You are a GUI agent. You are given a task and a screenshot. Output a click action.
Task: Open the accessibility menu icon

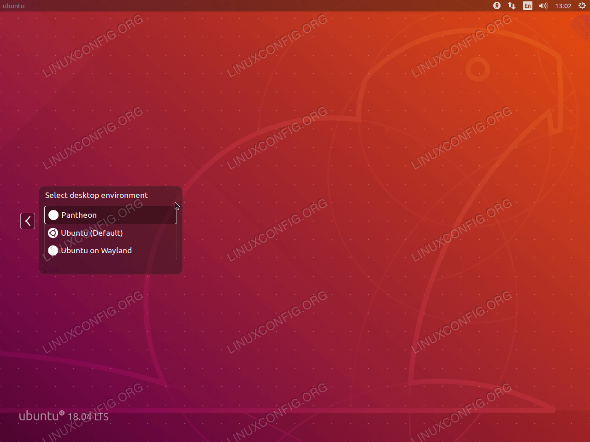pos(497,6)
